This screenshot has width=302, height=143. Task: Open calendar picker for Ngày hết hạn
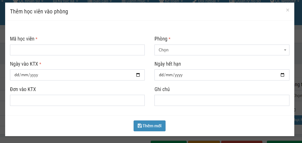coord(283,75)
